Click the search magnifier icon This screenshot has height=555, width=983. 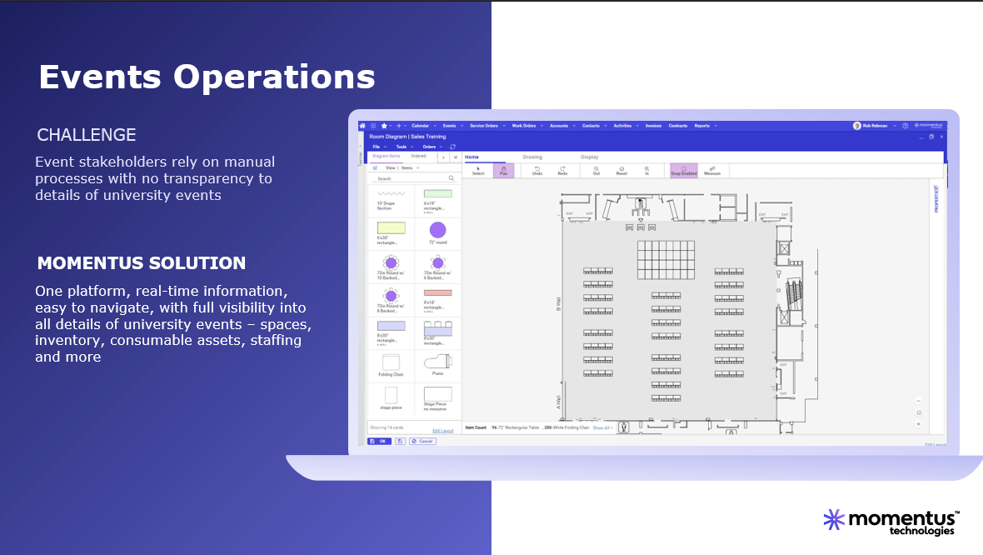(x=452, y=178)
